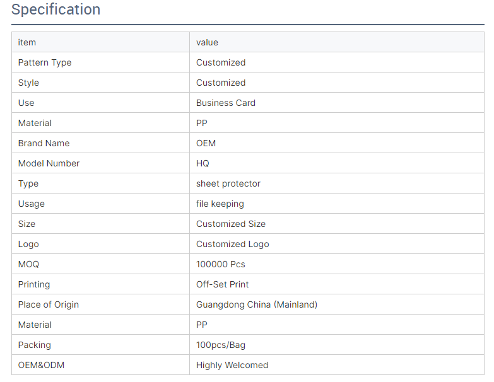
Task: Select the 100pcs/Bag packing value
Action: pos(221,345)
